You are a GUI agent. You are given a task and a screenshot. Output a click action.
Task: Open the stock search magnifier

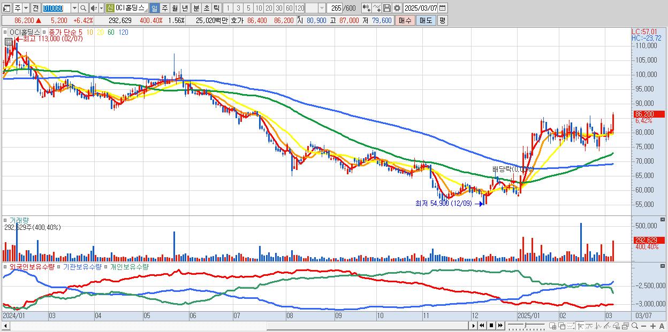[83, 9]
